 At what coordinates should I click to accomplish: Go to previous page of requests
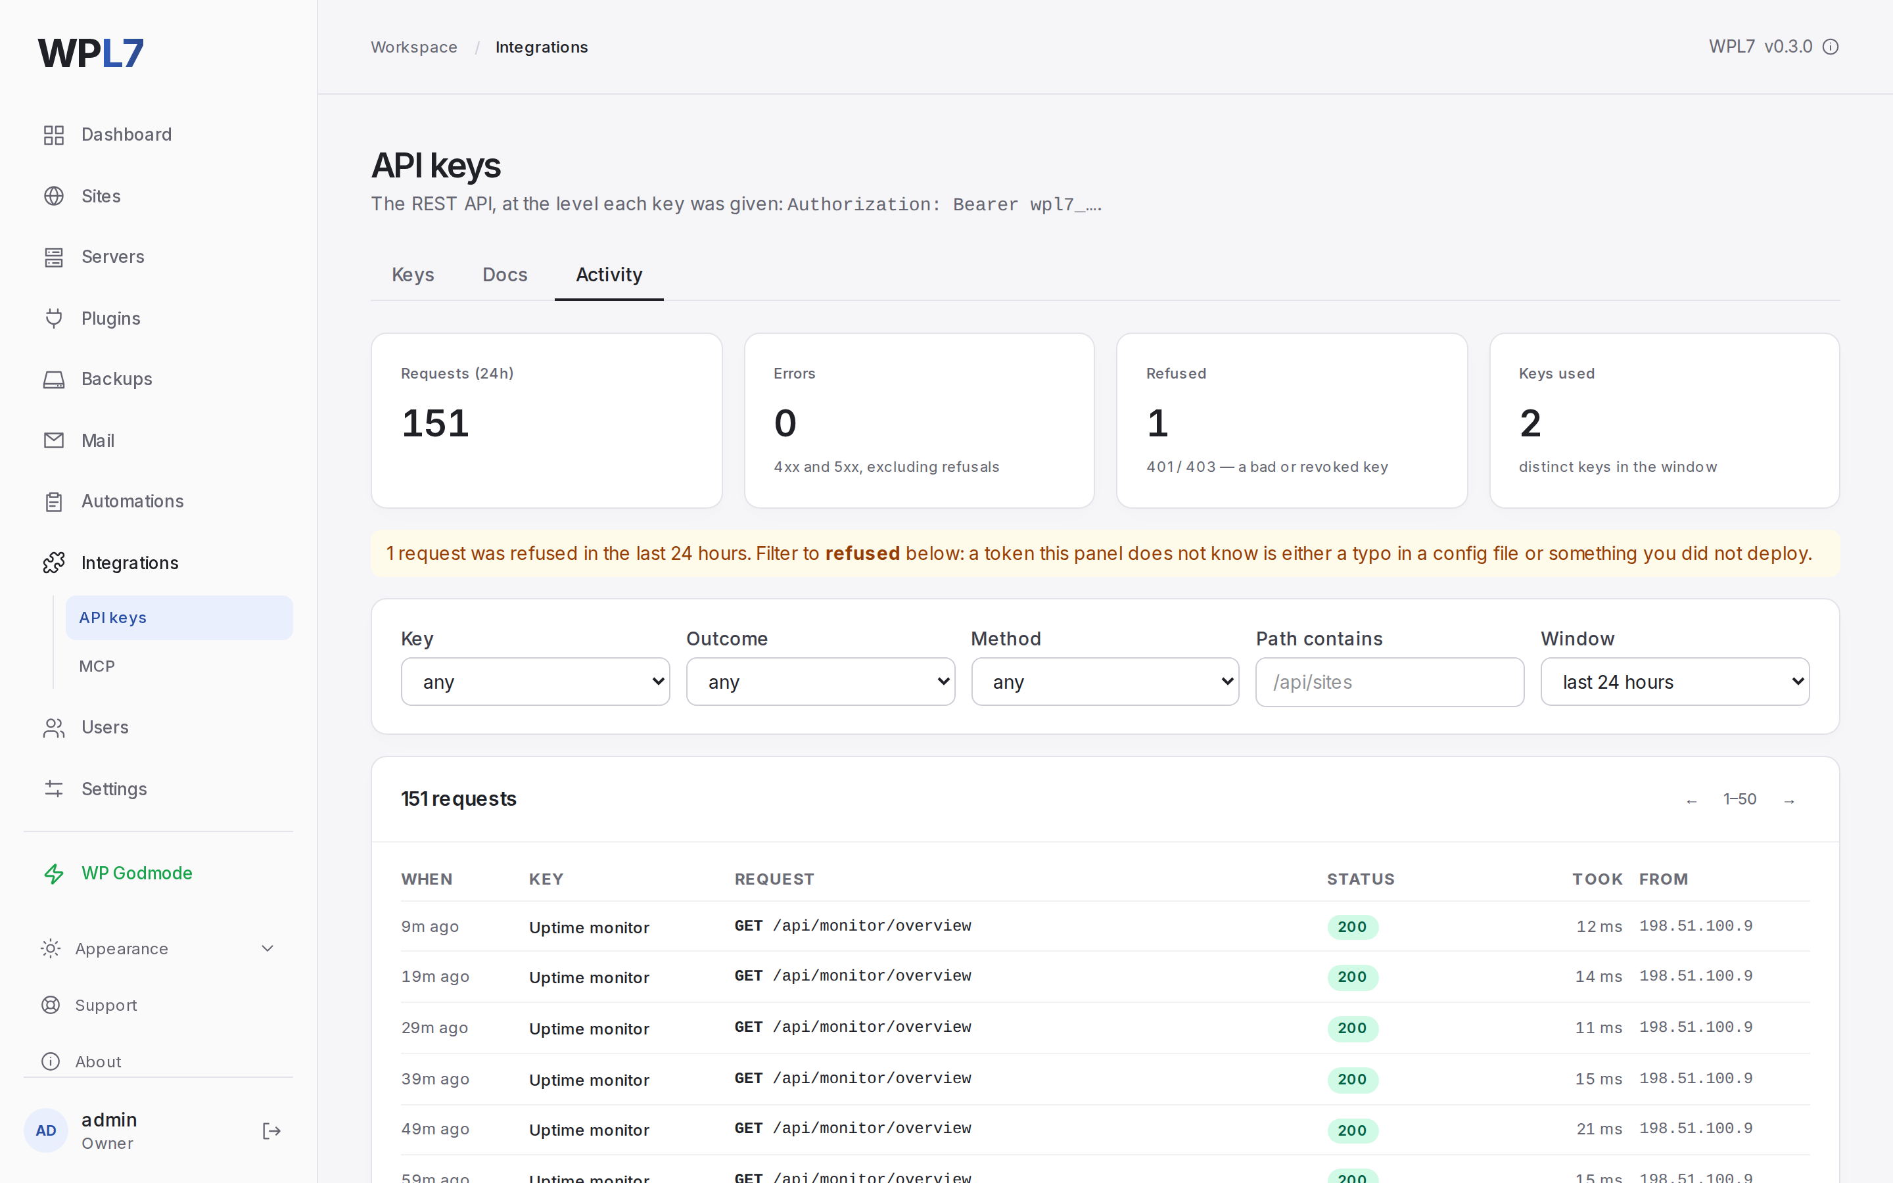[x=1691, y=800]
